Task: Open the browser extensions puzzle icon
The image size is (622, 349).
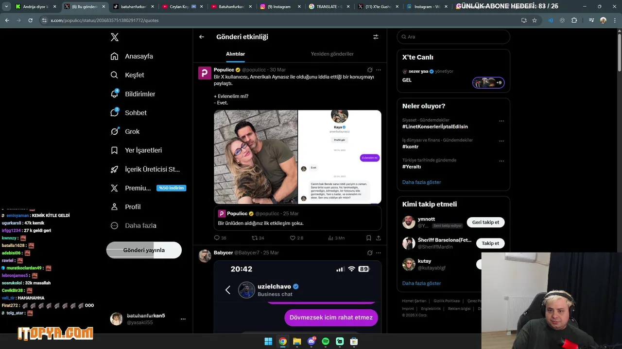Action: coord(574,20)
